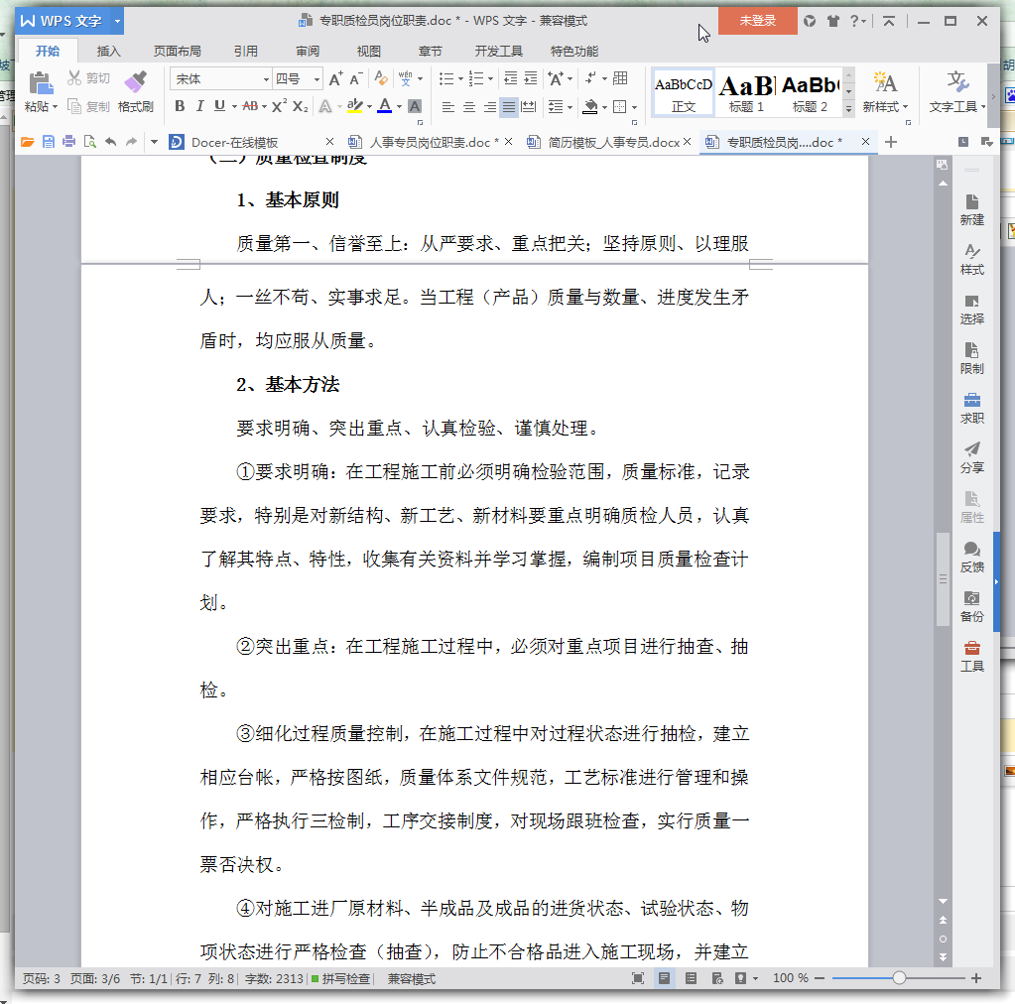This screenshot has height=1004, width=1015.
Task: Save document with the quick toolbar disk icon
Action: [49, 142]
